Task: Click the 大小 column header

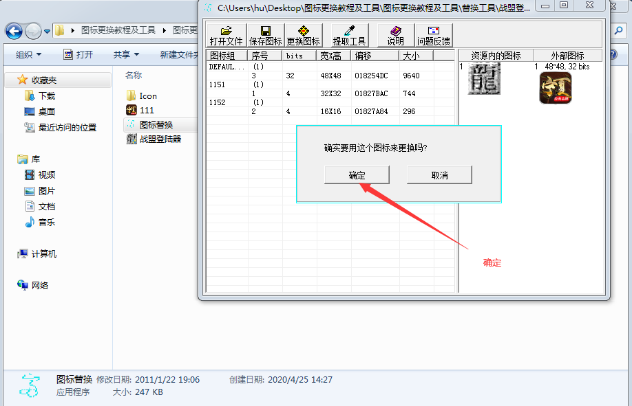Action: coord(416,56)
